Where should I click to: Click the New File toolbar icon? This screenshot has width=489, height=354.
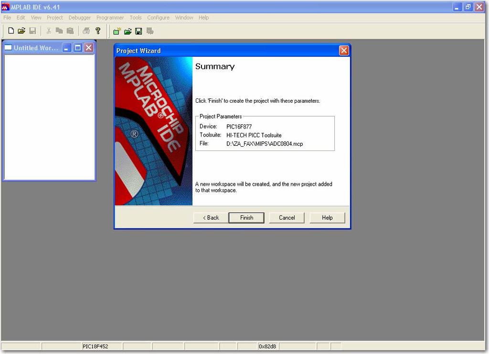click(x=11, y=31)
